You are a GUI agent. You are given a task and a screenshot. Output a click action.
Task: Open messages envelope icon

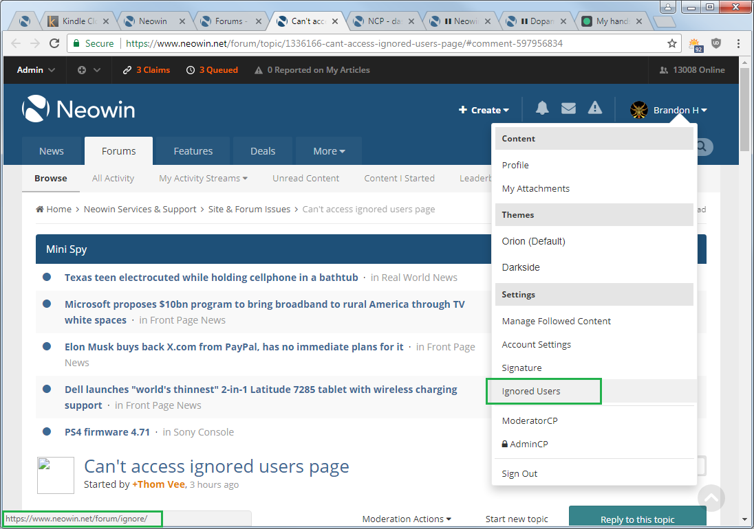tap(568, 109)
